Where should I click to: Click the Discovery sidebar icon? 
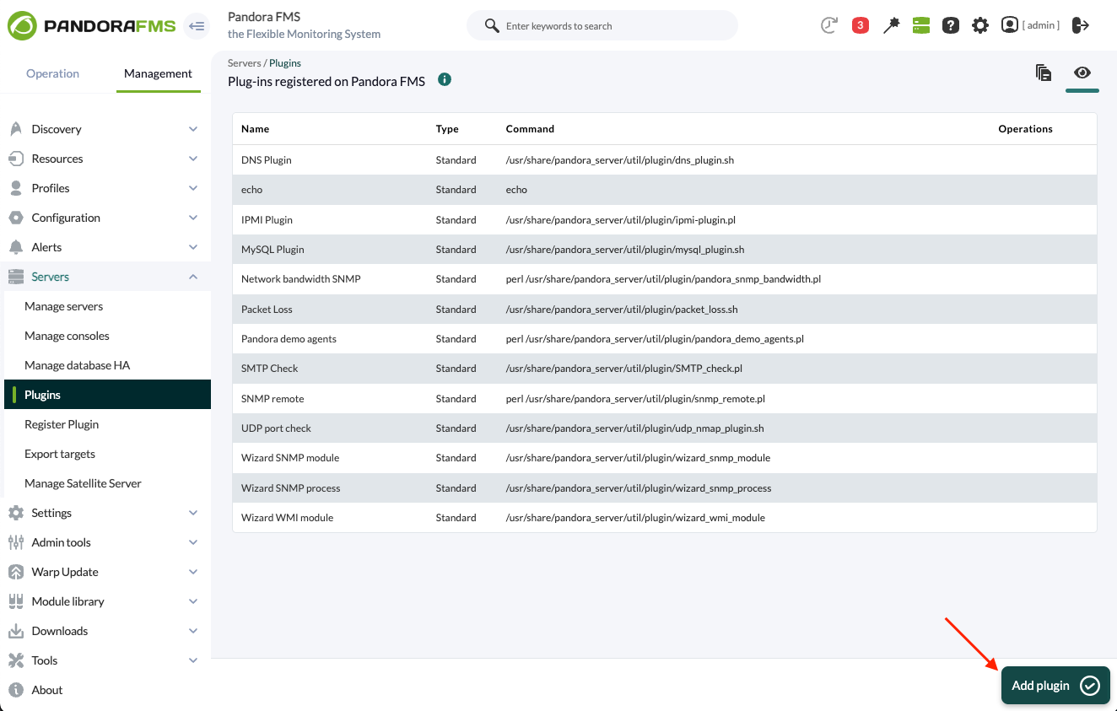(15, 129)
